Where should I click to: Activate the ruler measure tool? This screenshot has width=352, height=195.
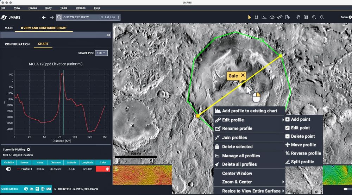pos(280,17)
